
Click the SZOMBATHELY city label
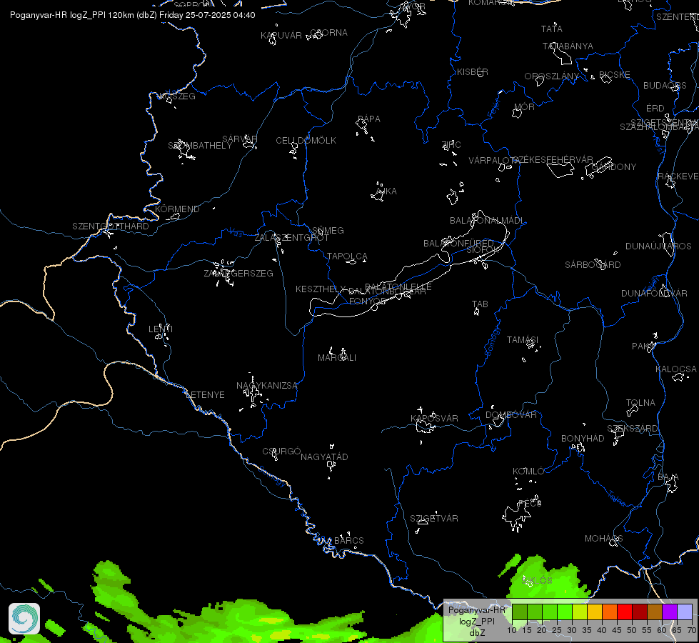[200, 146]
